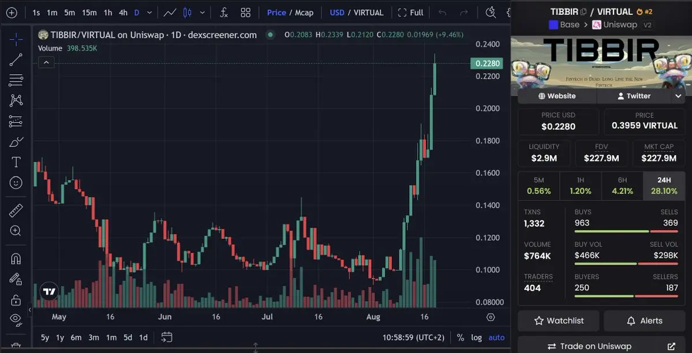692x353 pixels.
Task: Select the Text annotation tool
Action: [x=16, y=162]
